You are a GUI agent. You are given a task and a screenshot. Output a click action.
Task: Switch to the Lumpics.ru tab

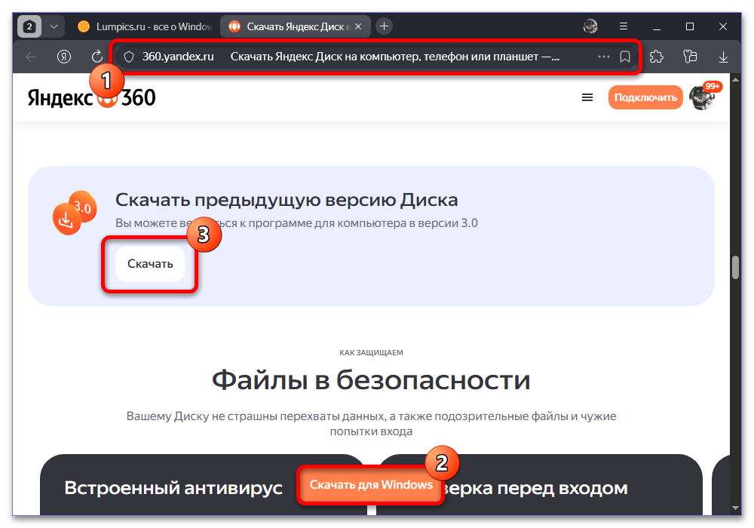pos(145,26)
